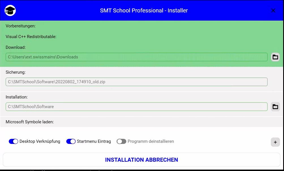Click into the Downloads path field
This screenshot has width=284, height=171.
(136, 57)
